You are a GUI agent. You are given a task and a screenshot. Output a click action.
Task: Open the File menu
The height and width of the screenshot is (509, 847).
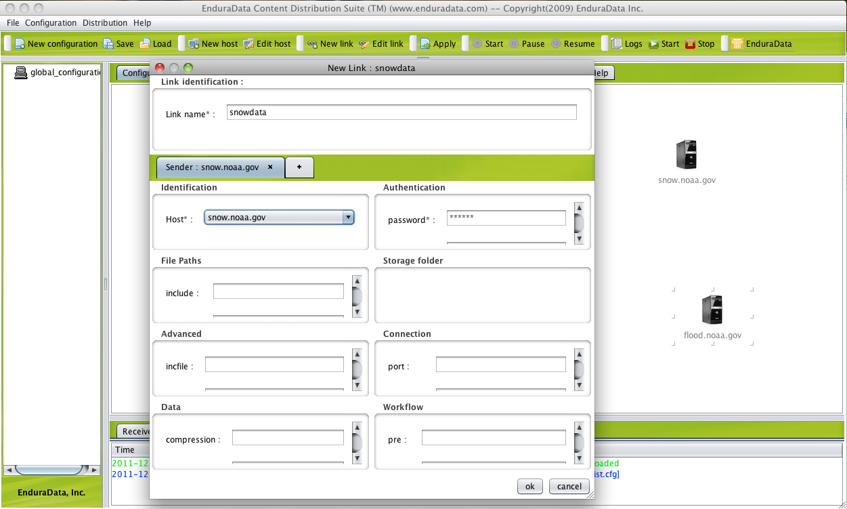tap(13, 22)
